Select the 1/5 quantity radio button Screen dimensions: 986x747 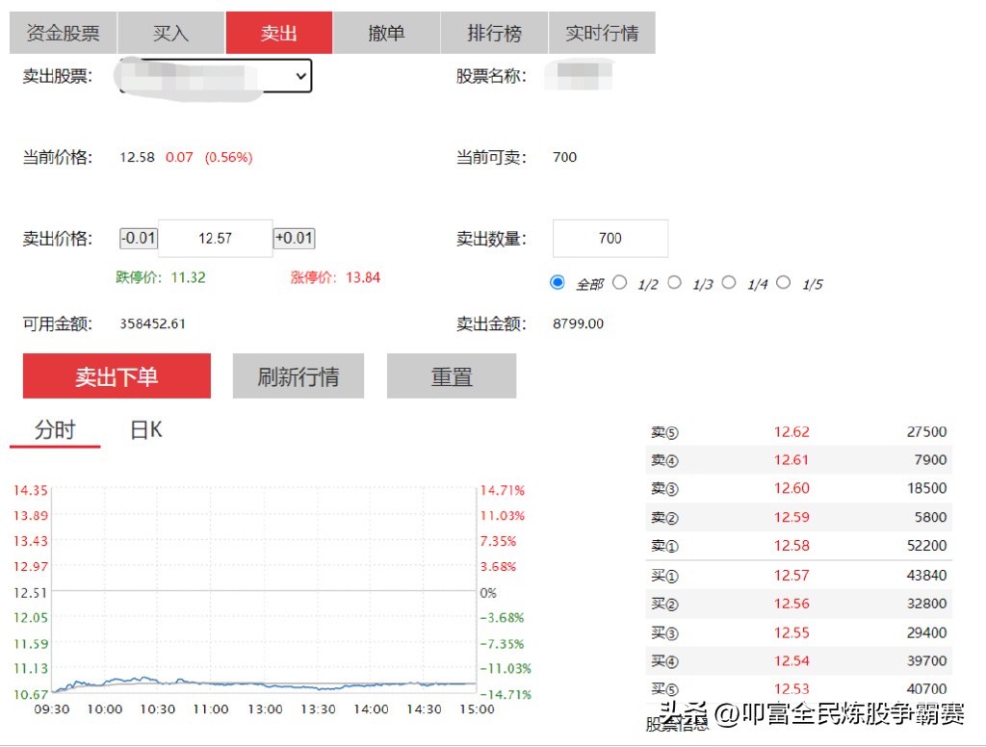(782, 282)
